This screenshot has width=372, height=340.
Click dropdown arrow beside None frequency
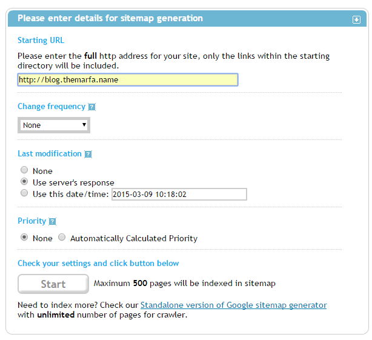coord(84,125)
